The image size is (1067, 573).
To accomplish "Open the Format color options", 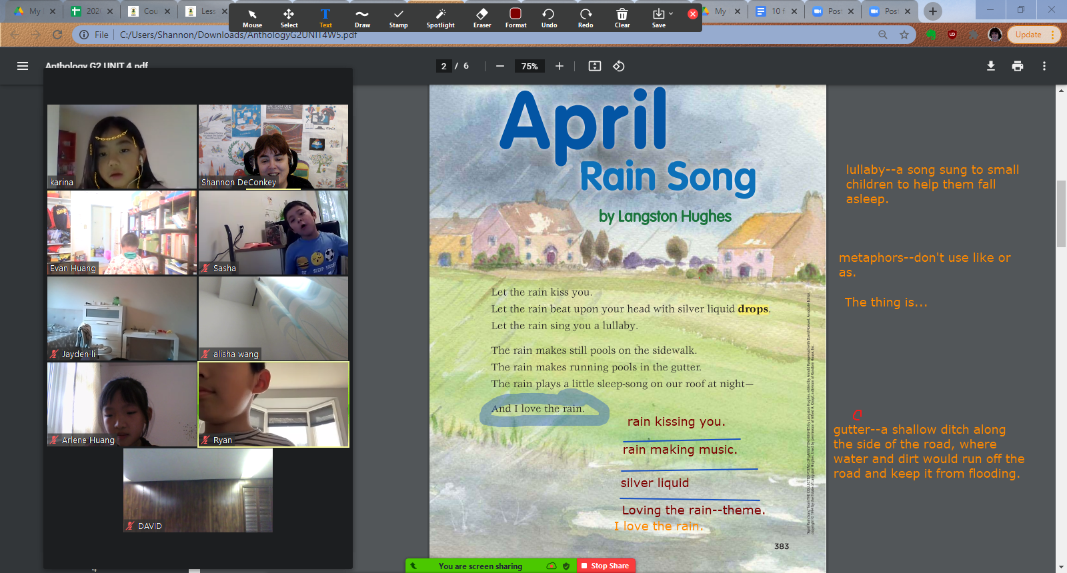I will coord(515,18).
